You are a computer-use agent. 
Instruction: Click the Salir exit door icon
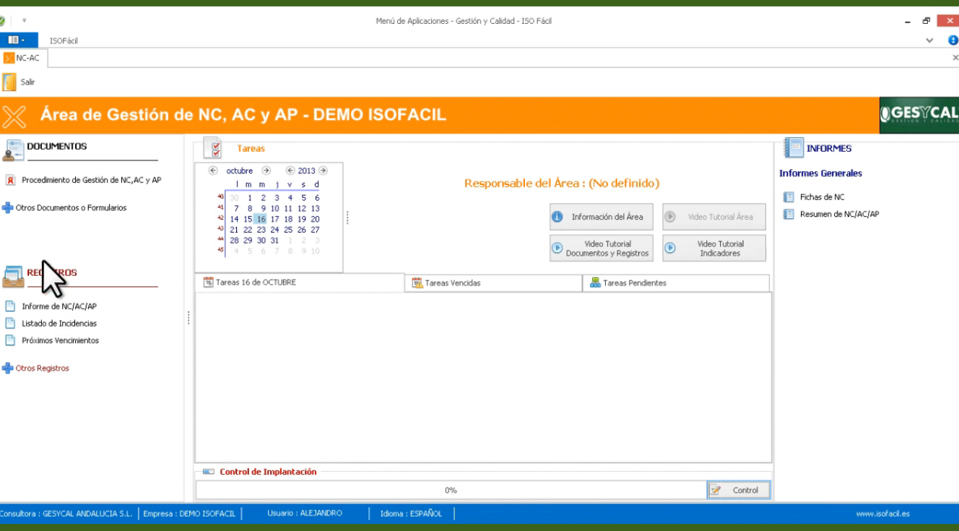[9, 82]
